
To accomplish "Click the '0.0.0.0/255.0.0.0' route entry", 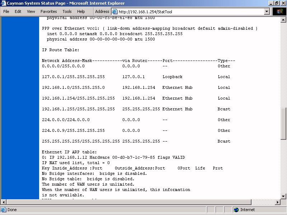I will [63, 66].
